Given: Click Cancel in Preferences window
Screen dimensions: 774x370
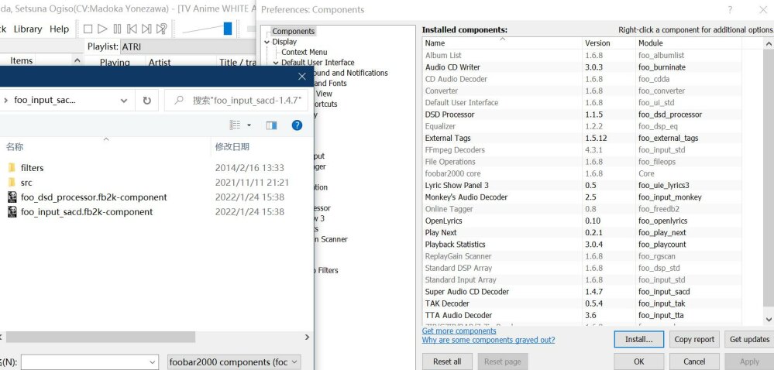Looking at the screenshot, I should [694, 361].
